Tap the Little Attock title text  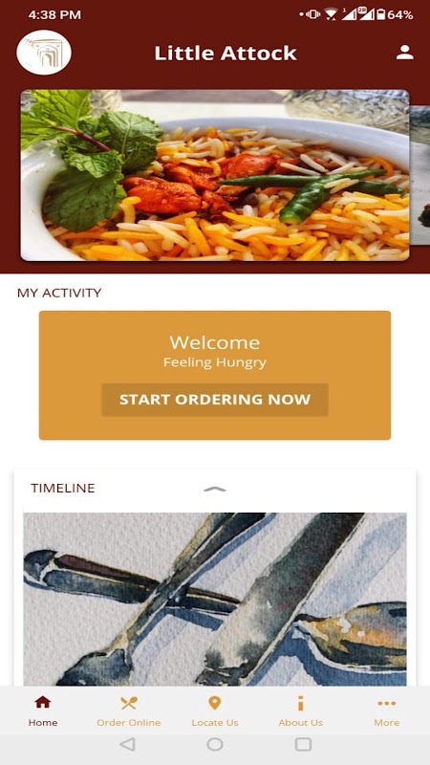click(226, 54)
